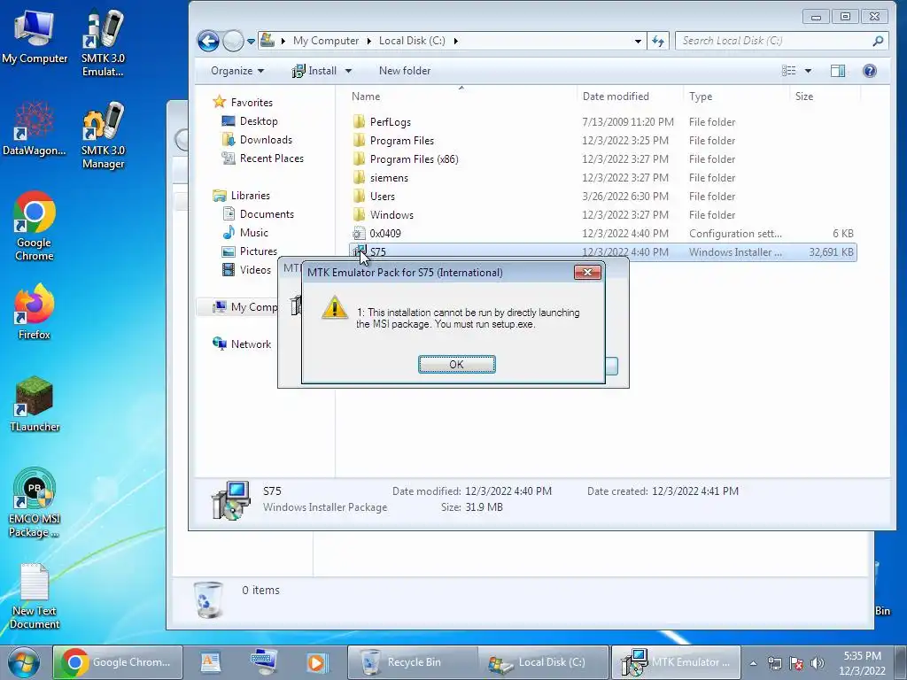907x680 pixels.
Task: Expand the breadcrumb arrow after My Computer
Action: 368,41
